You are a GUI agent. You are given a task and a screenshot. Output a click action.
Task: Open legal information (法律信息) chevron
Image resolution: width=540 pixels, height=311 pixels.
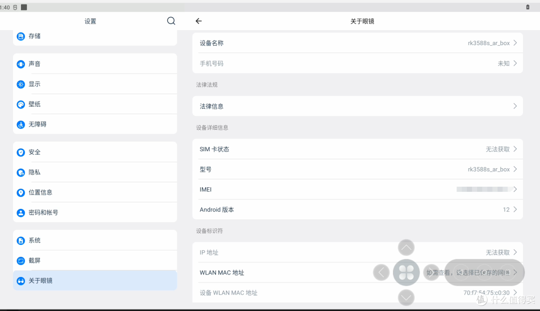click(515, 106)
